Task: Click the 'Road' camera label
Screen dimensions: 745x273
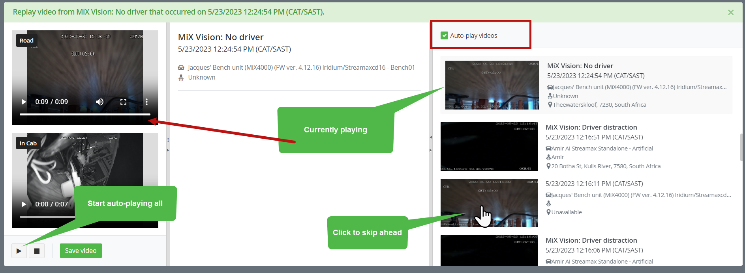Action: 26,41
